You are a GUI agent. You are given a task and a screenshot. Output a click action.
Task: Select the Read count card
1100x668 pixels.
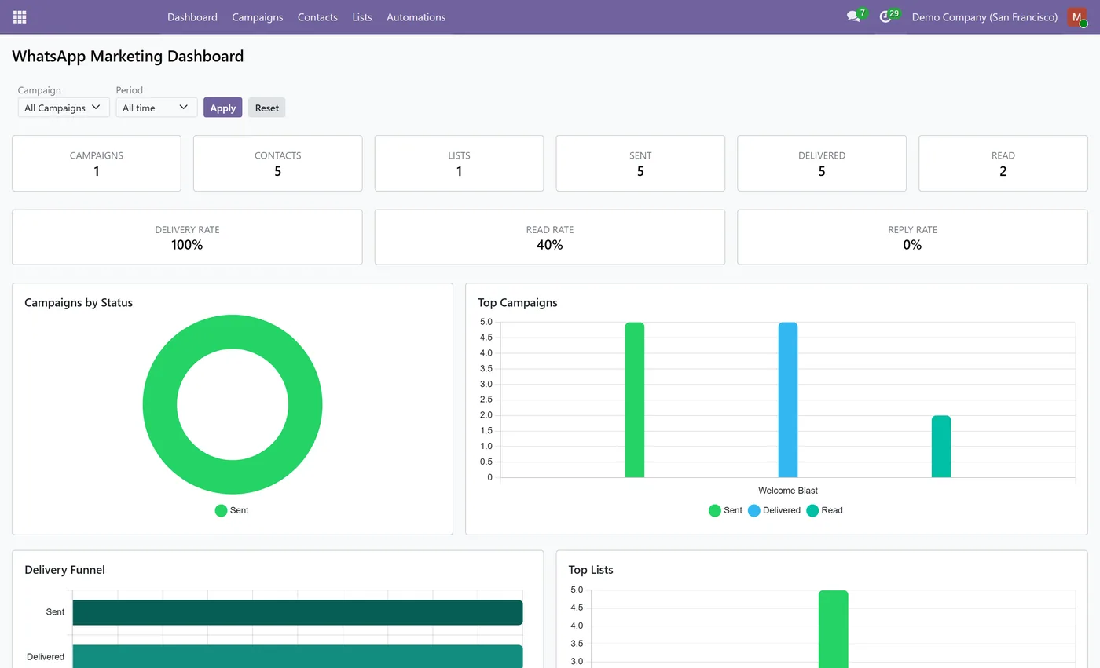click(x=1003, y=163)
